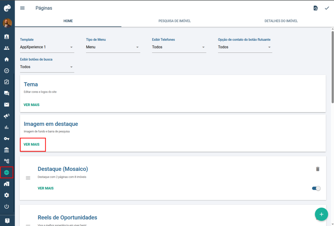334x226 pixels.
Task: Open the house with building sidebar icon
Action: pos(7,184)
